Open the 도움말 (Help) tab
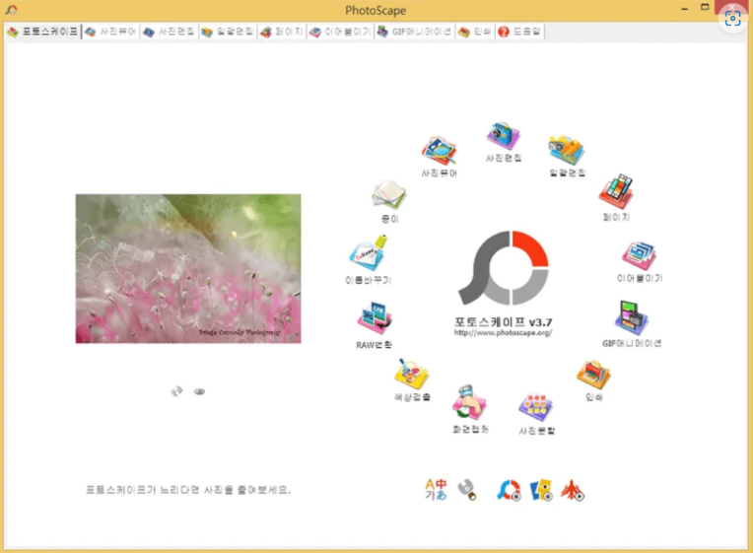The image size is (753, 553). (x=519, y=32)
